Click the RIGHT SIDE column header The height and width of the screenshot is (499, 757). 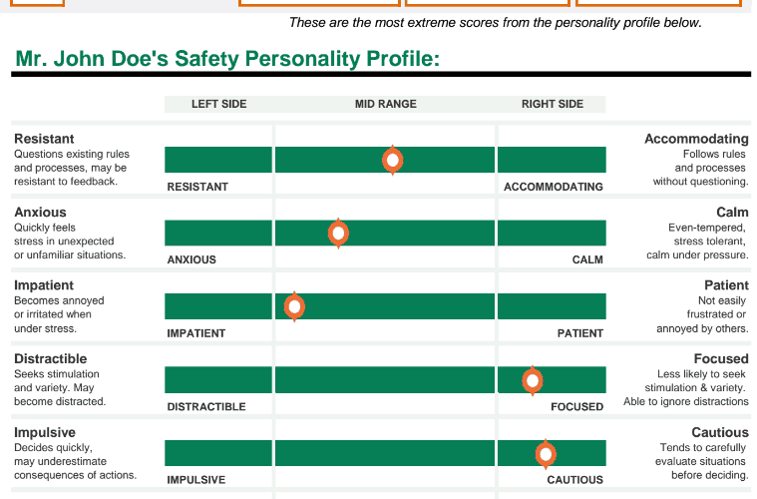click(x=553, y=104)
